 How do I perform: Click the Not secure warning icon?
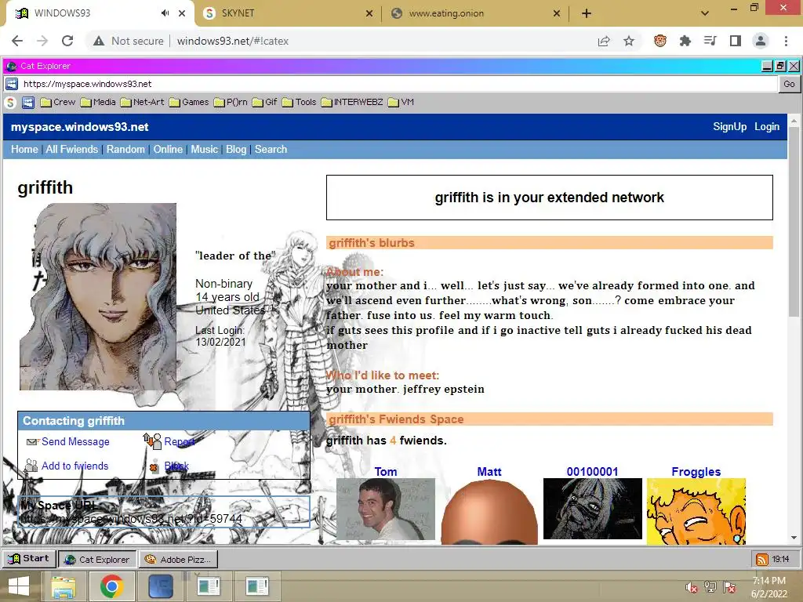point(99,41)
